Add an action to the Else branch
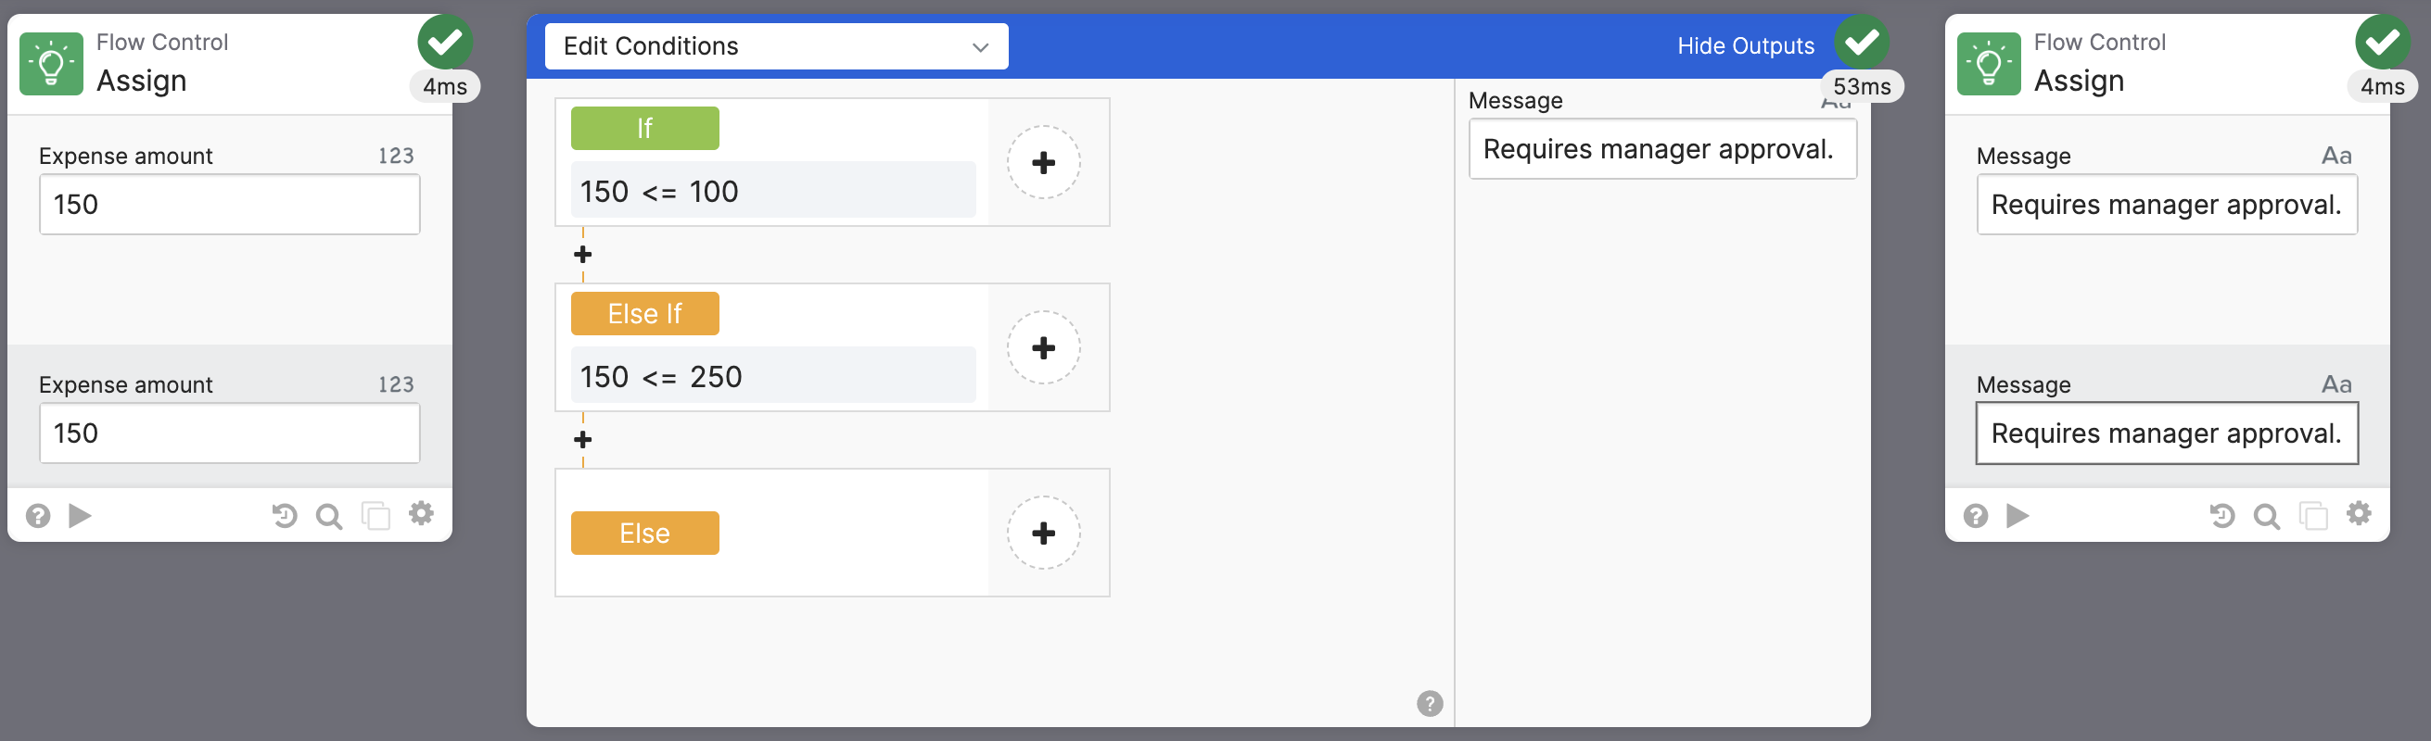This screenshot has width=2431, height=741. click(x=1043, y=534)
